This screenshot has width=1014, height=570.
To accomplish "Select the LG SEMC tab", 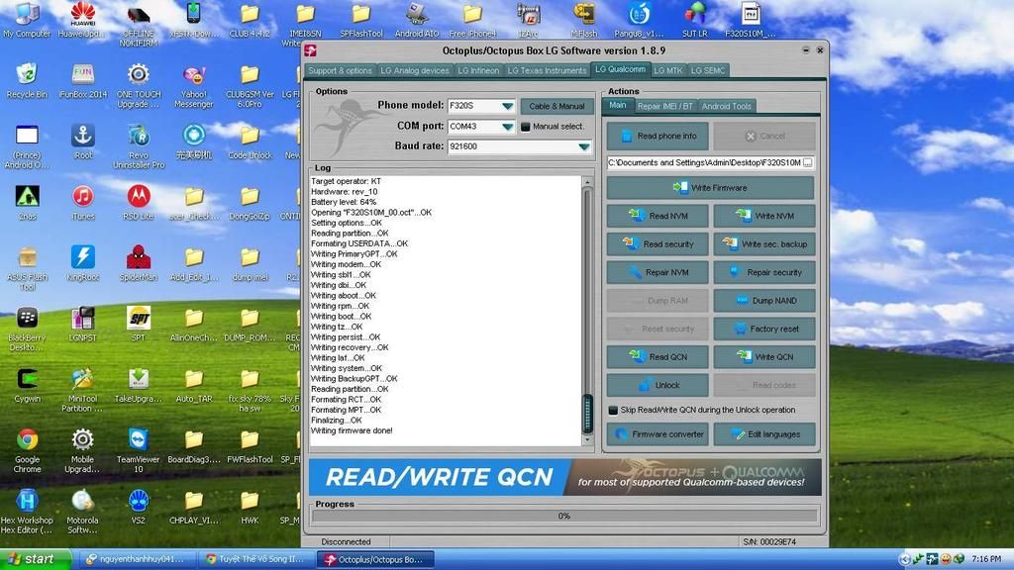I will 708,70.
